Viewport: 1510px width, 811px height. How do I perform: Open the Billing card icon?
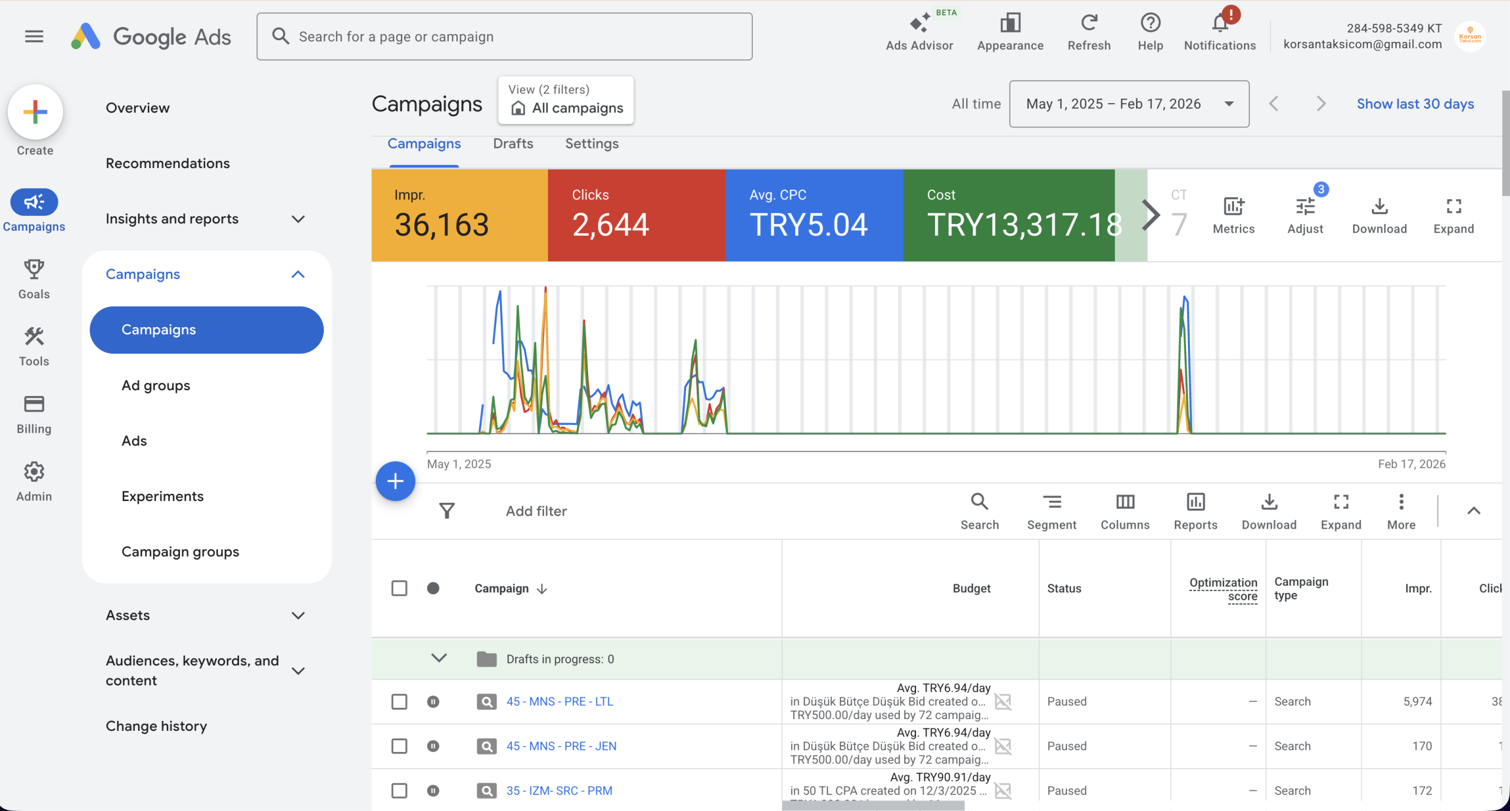(34, 404)
